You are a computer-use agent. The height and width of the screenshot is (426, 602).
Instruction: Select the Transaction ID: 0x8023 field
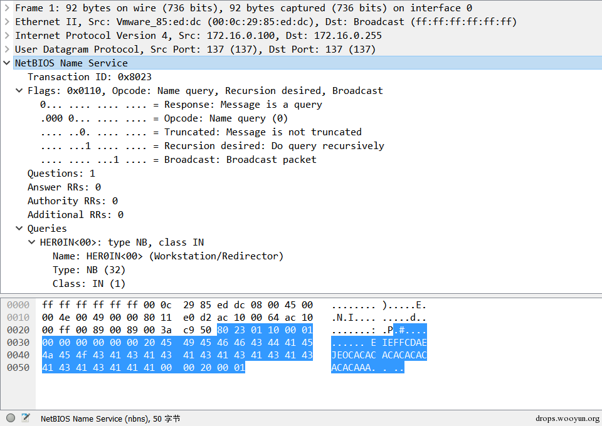(90, 77)
